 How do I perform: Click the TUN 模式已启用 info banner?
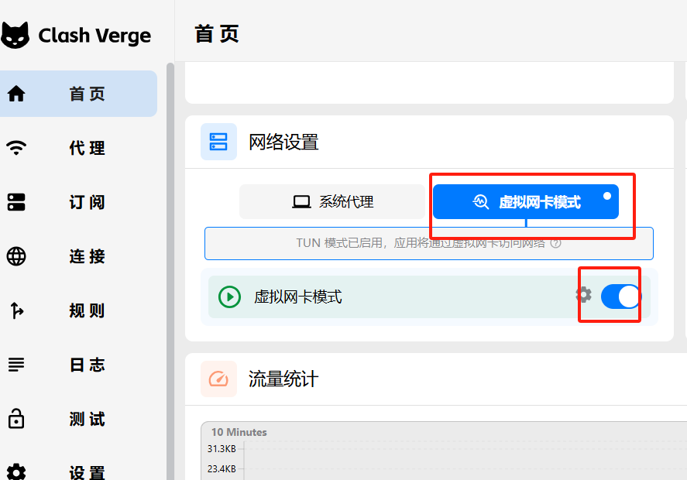[x=429, y=243]
